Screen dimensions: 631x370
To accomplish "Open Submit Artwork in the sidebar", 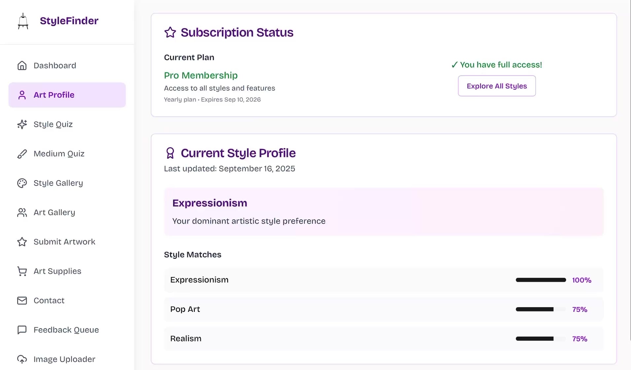I will (x=64, y=242).
